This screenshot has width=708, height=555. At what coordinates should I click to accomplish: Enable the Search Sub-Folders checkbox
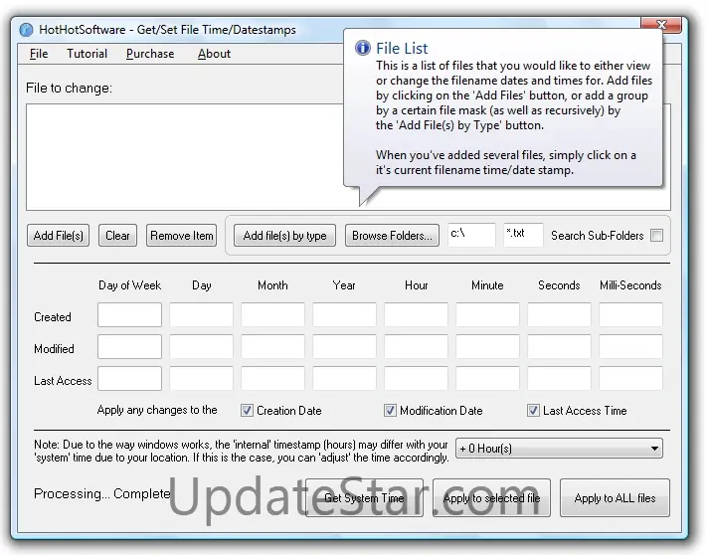click(656, 236)
